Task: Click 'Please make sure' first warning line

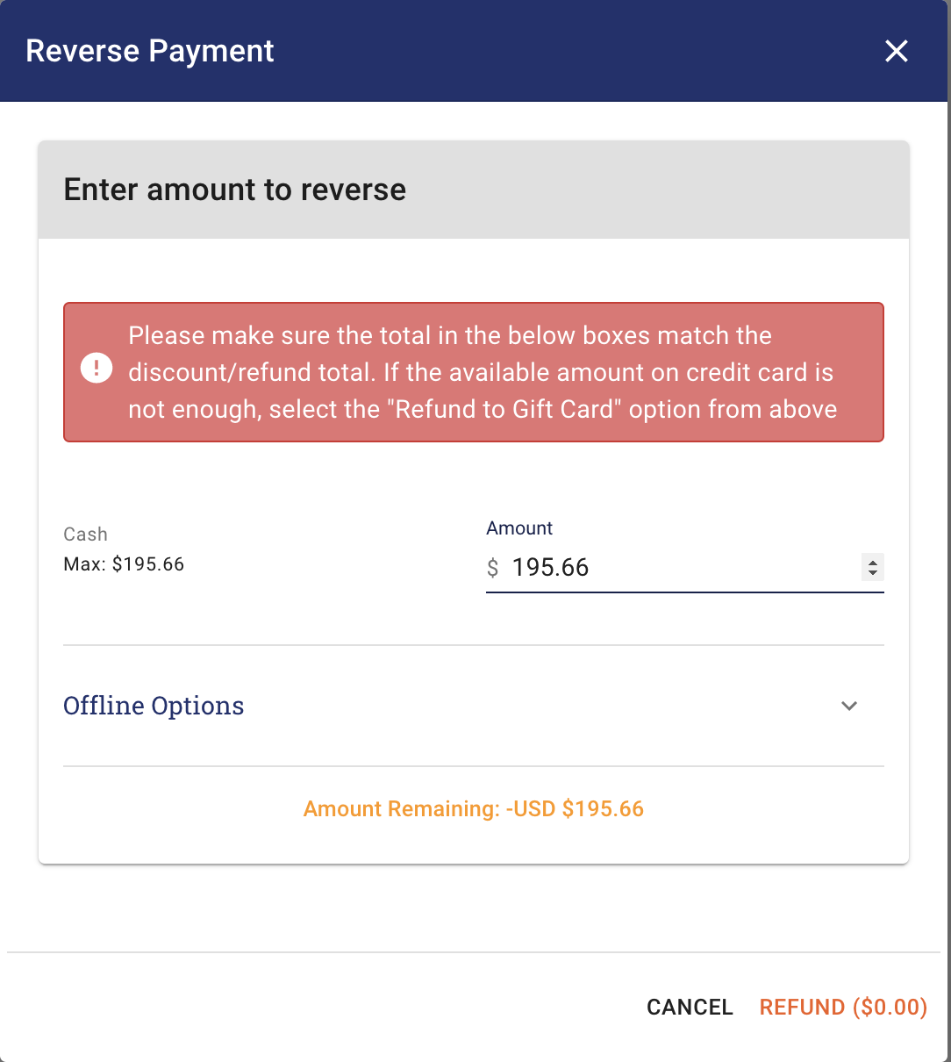Action: click(450, 335)
